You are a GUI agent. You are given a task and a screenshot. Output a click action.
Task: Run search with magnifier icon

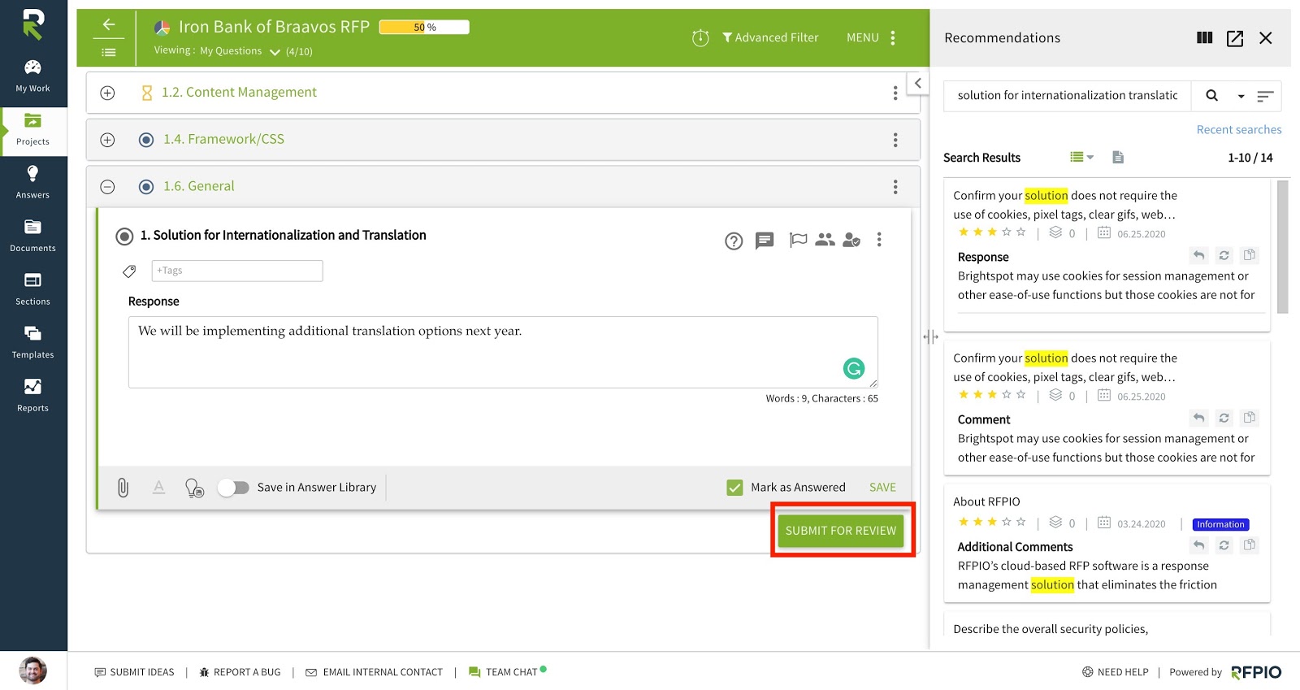click(1211, 96)
